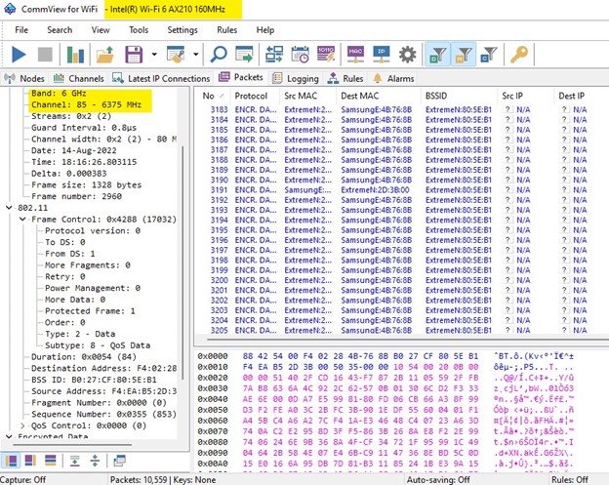Switch to Latest IP Connections tab
The height and width of the screenshot is (485, 609).
click(161, 78)
